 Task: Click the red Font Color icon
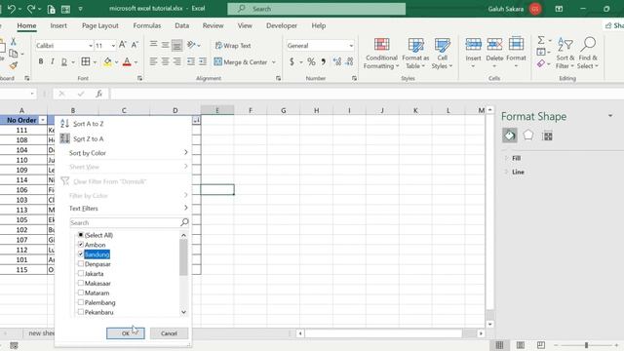tap(127, 61)
